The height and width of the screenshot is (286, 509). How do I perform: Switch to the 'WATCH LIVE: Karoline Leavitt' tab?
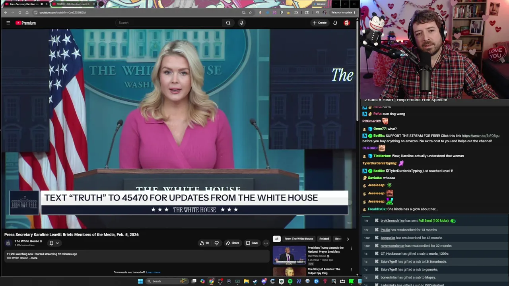[x=73, y=4]
